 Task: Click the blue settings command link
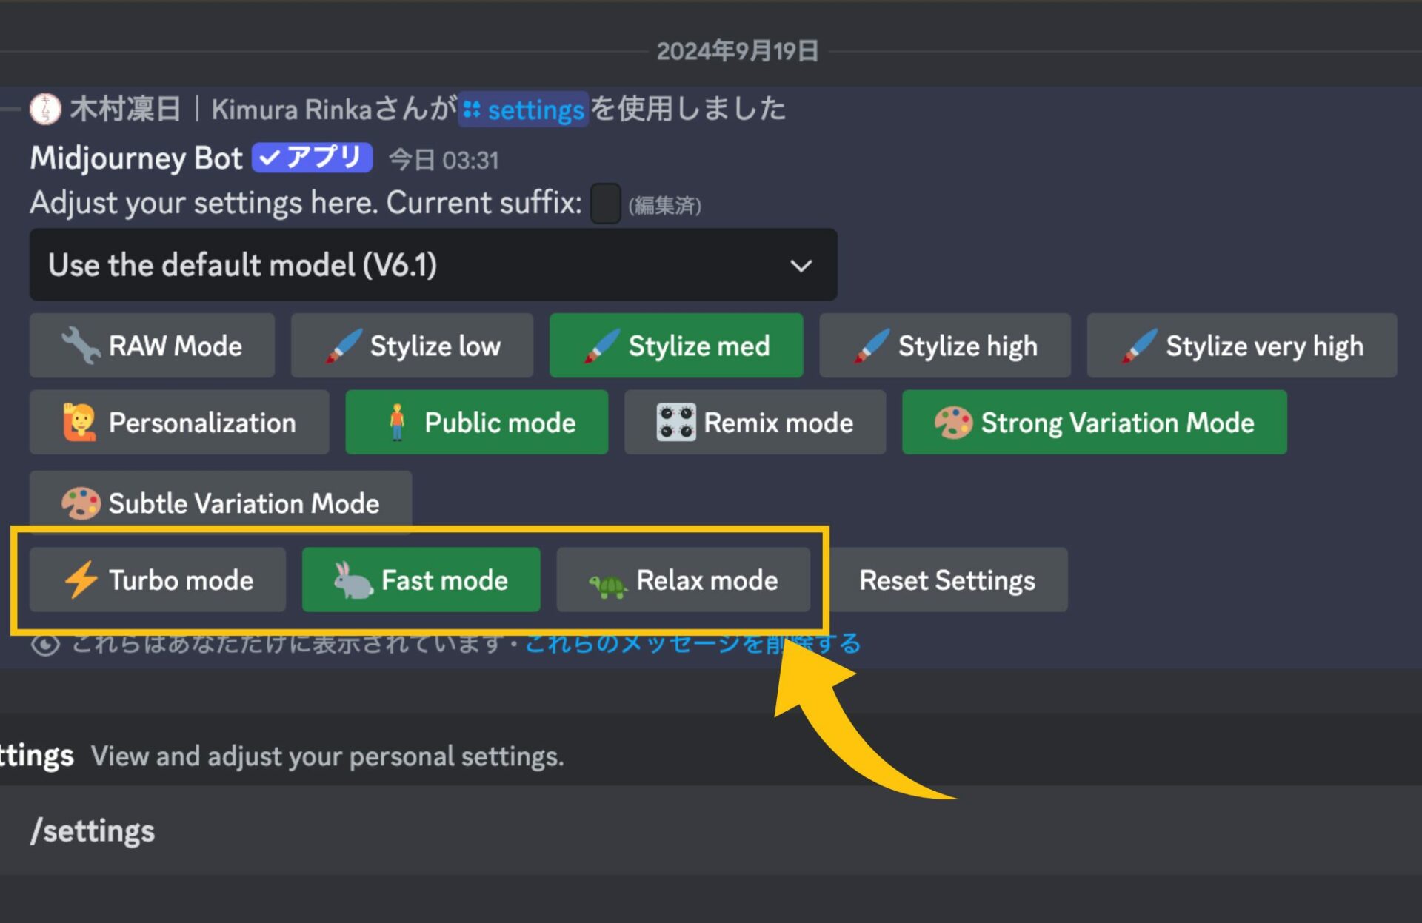524,110
